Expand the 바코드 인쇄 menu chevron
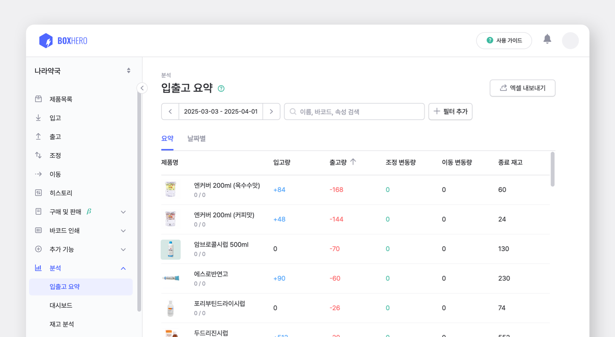 (x=123, y=231)
